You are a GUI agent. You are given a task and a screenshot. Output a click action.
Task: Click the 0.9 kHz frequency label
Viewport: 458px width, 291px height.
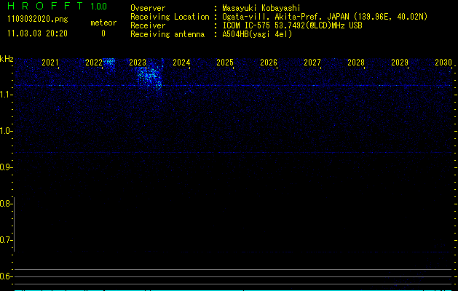[x=6, y=167]
